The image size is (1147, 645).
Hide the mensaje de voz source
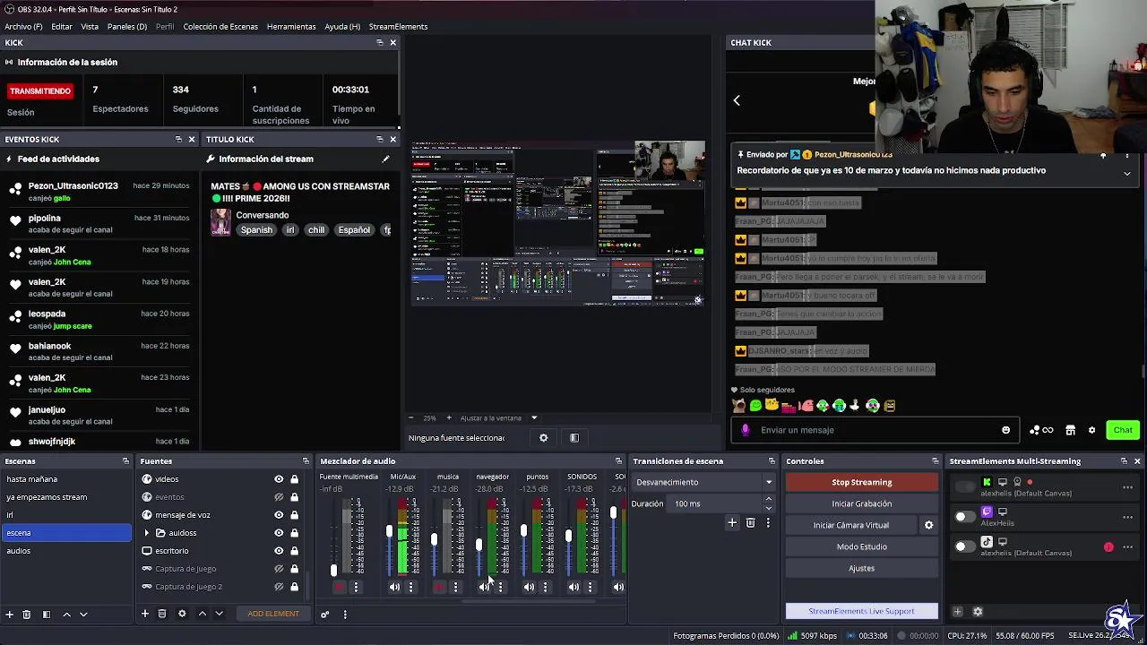(279, 515)
